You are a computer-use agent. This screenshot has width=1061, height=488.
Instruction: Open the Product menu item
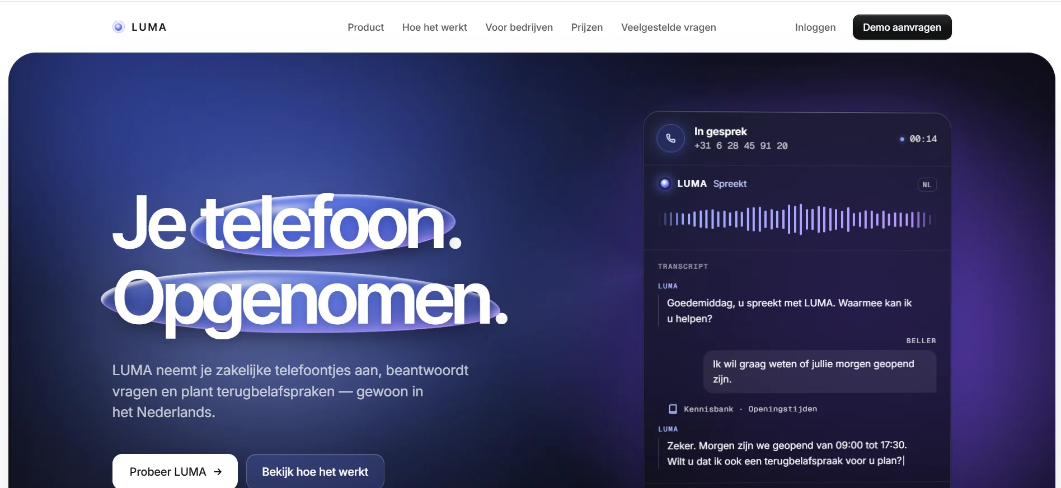point(365,27)
